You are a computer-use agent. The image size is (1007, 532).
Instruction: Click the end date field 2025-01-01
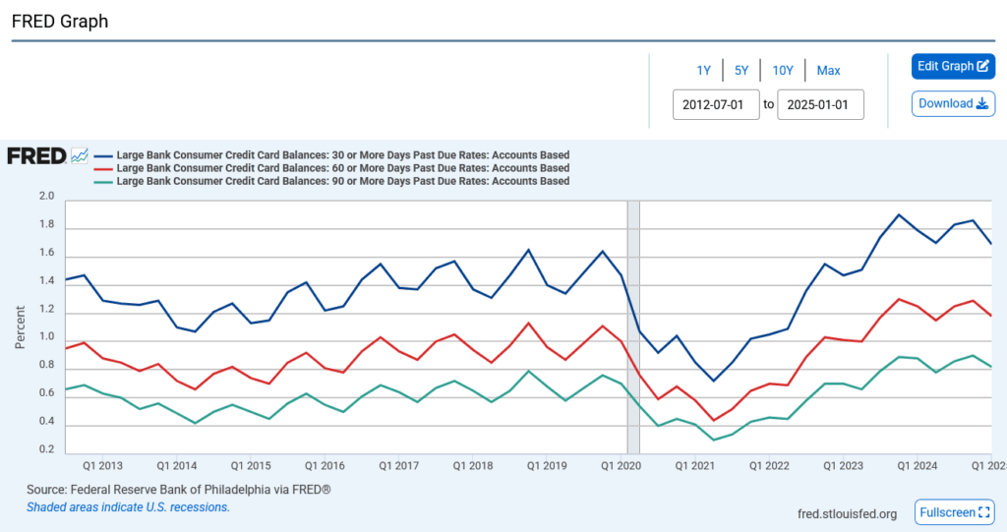[820, 104]
